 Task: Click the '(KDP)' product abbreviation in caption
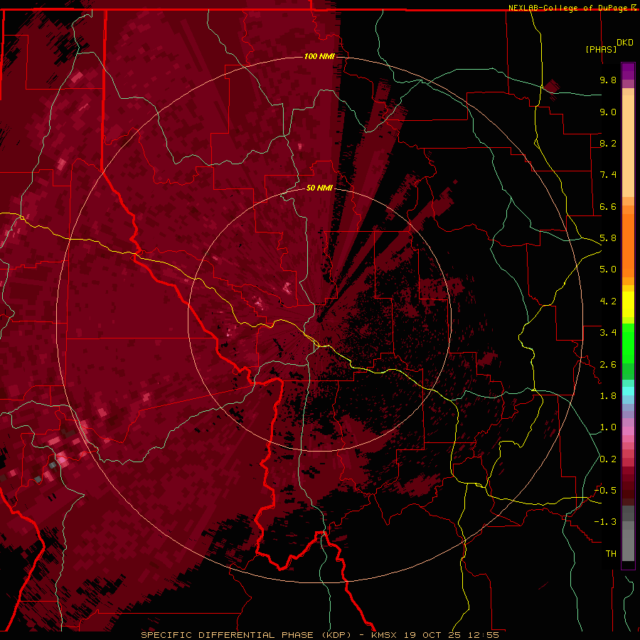336,635
